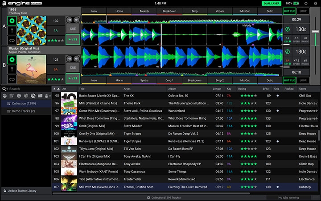Screen dimensions: 321x201
Task: Select the folder icon in library toolbar
Action: pos(40,96)
